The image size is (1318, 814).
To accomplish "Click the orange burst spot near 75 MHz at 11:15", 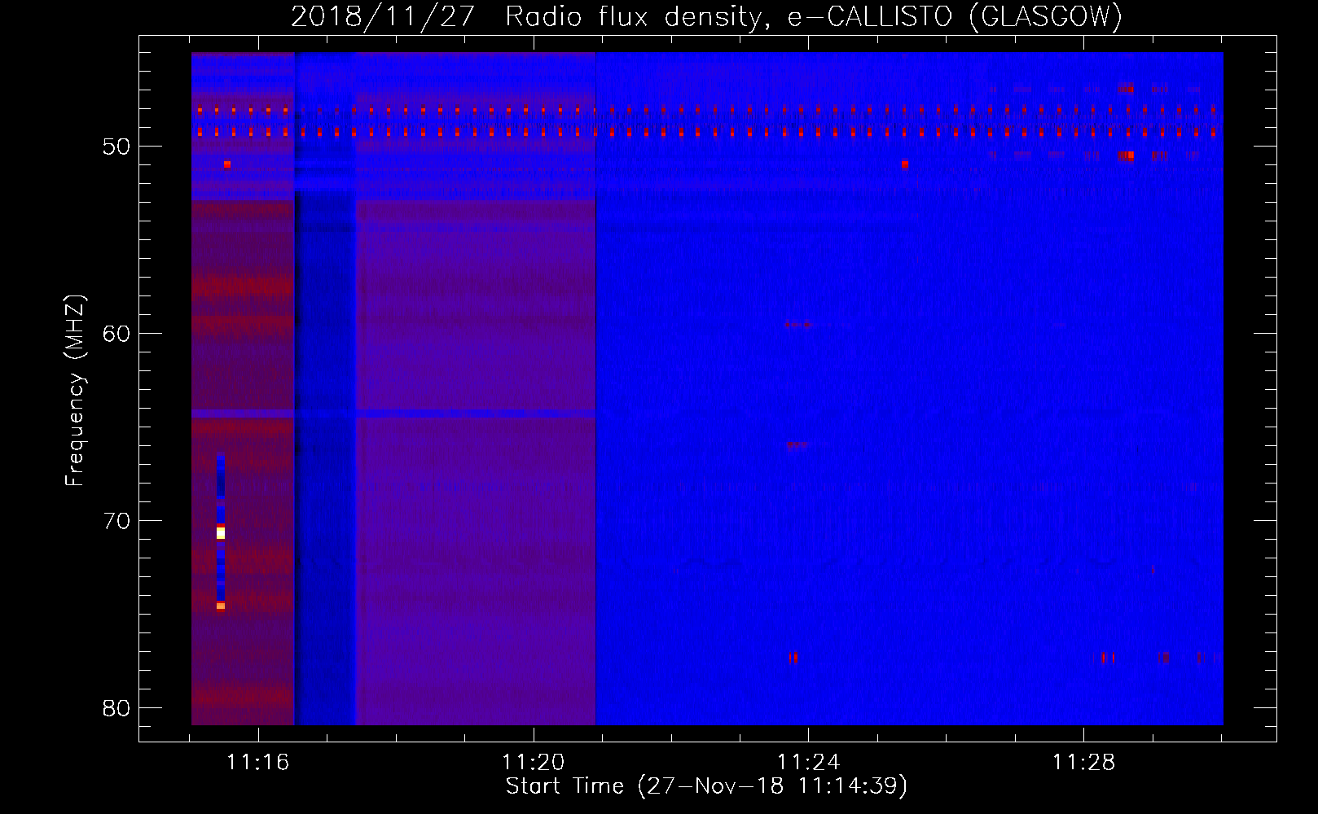I will [221, 606].
